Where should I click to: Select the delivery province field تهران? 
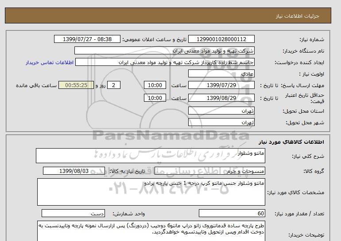pos(221,111)
